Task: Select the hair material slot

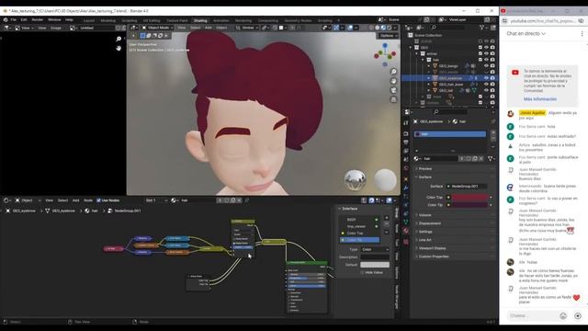Action: pyautogui.click(x=450, y=134)
